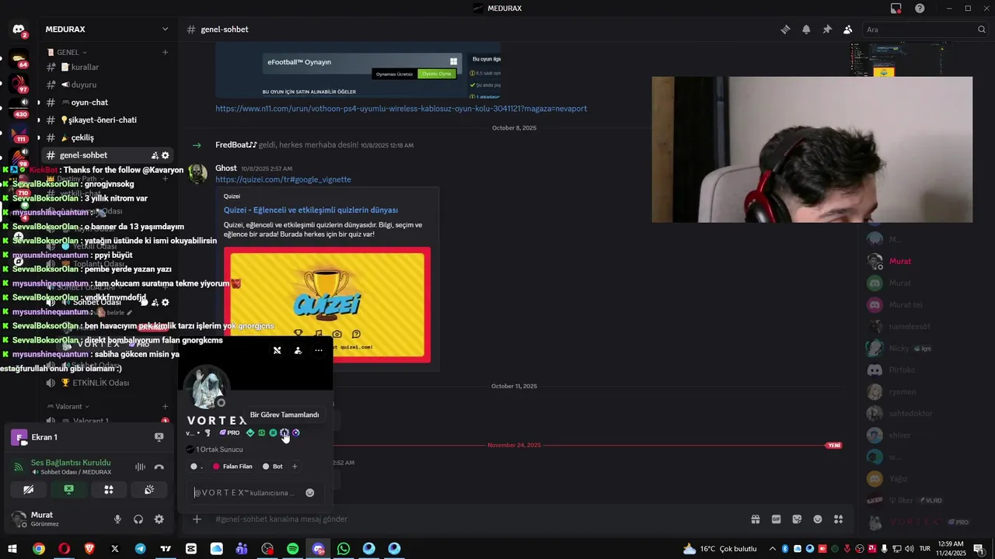The height and width of the screenshot is (559, 995).
Task: Turn on the camera
Action: click(29, 489)
